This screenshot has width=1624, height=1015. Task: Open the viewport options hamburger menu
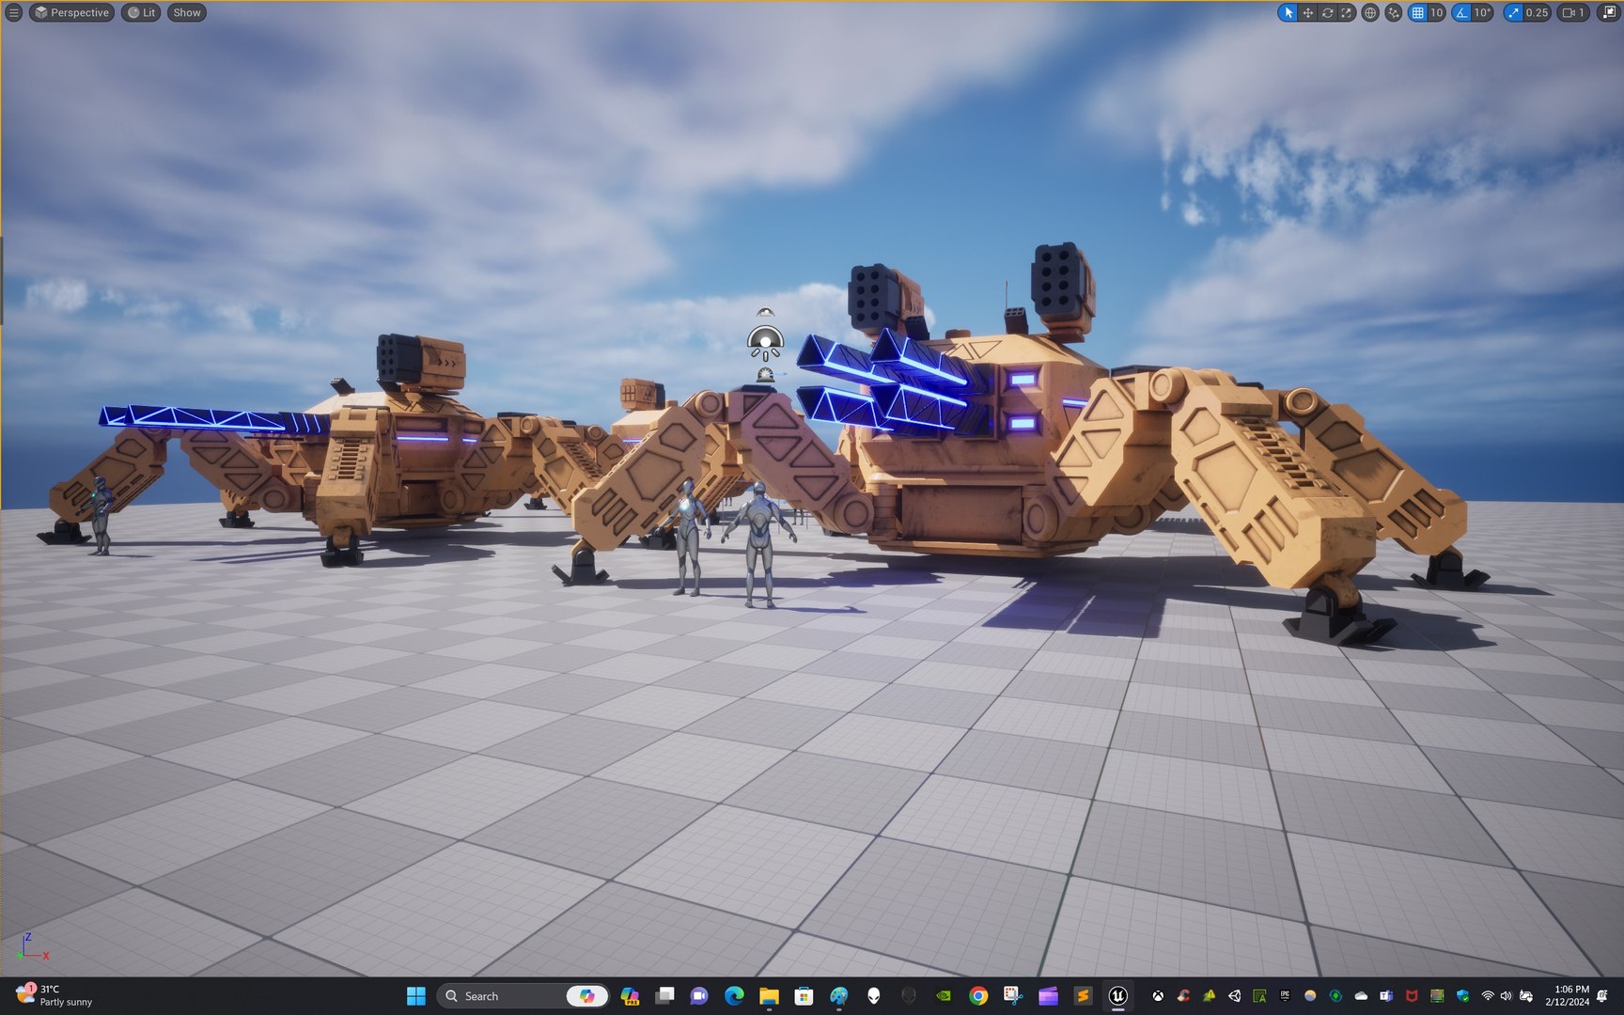coord(13,12)
